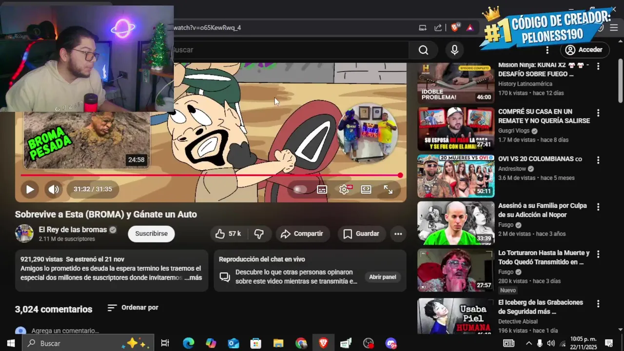Open Outlook from the taskbar
The width and height of the screenshot is (624, 351).
[234, 343]
